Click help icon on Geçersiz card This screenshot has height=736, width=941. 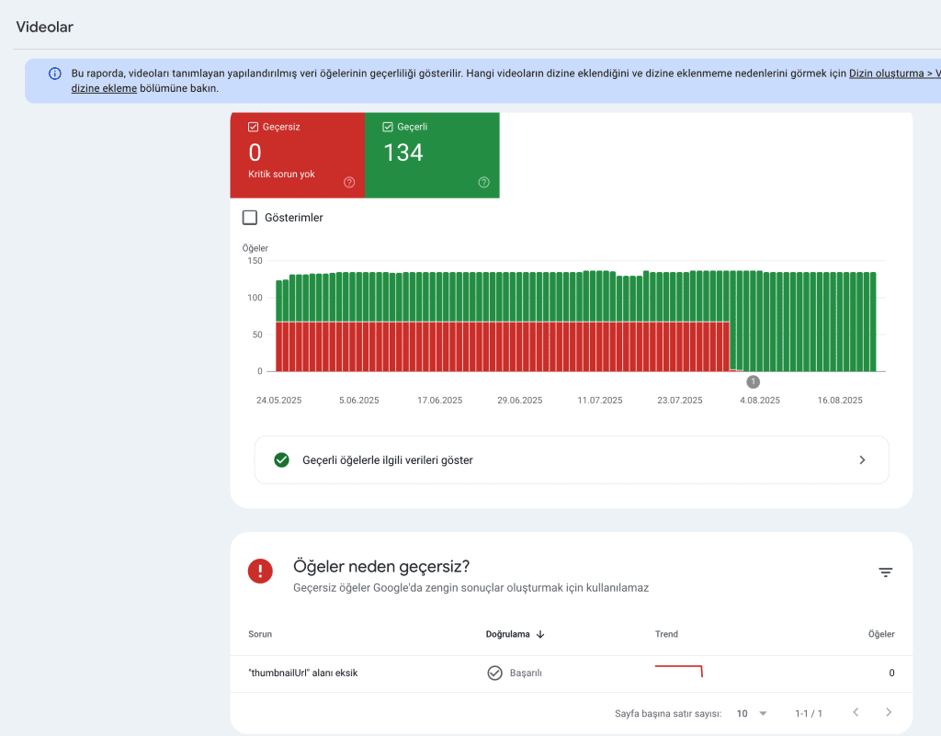click(349, 182)
